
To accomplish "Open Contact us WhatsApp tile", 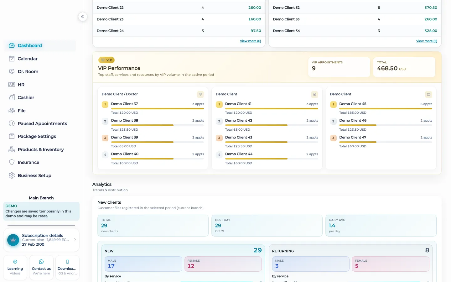I will [41, 268].
